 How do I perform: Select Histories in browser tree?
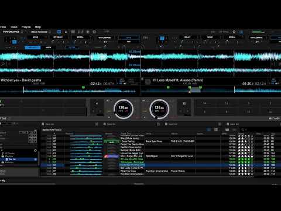coord(9,162)
